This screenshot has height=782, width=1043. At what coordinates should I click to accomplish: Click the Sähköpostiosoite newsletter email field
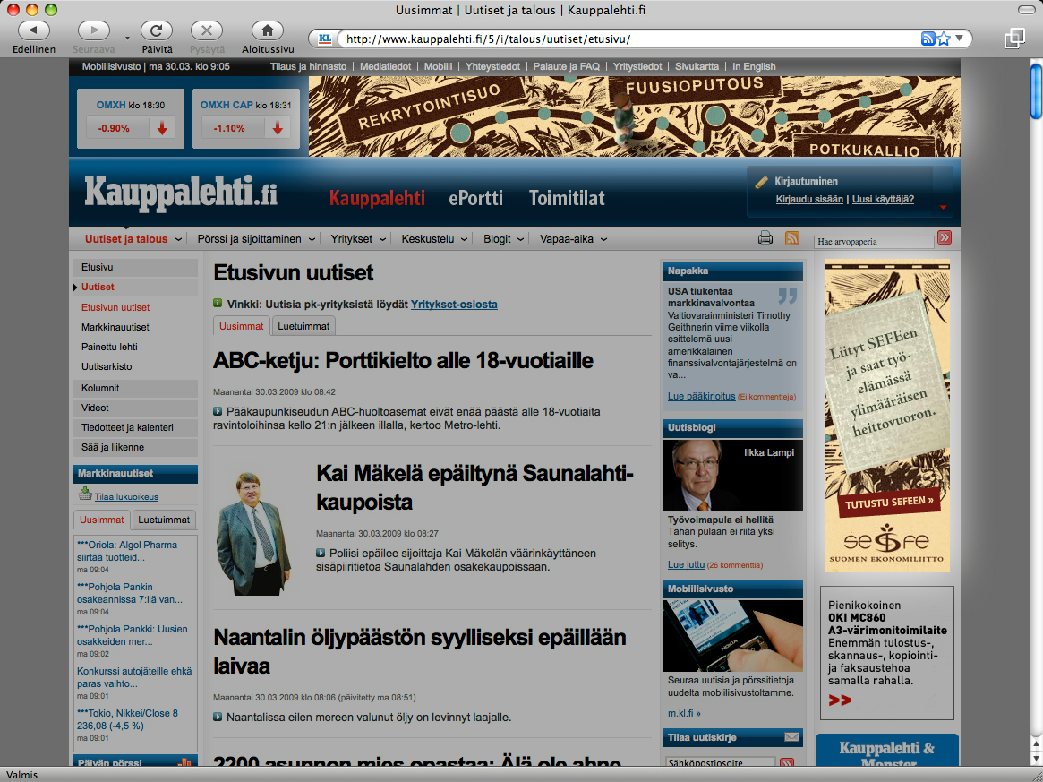(721, 762)
